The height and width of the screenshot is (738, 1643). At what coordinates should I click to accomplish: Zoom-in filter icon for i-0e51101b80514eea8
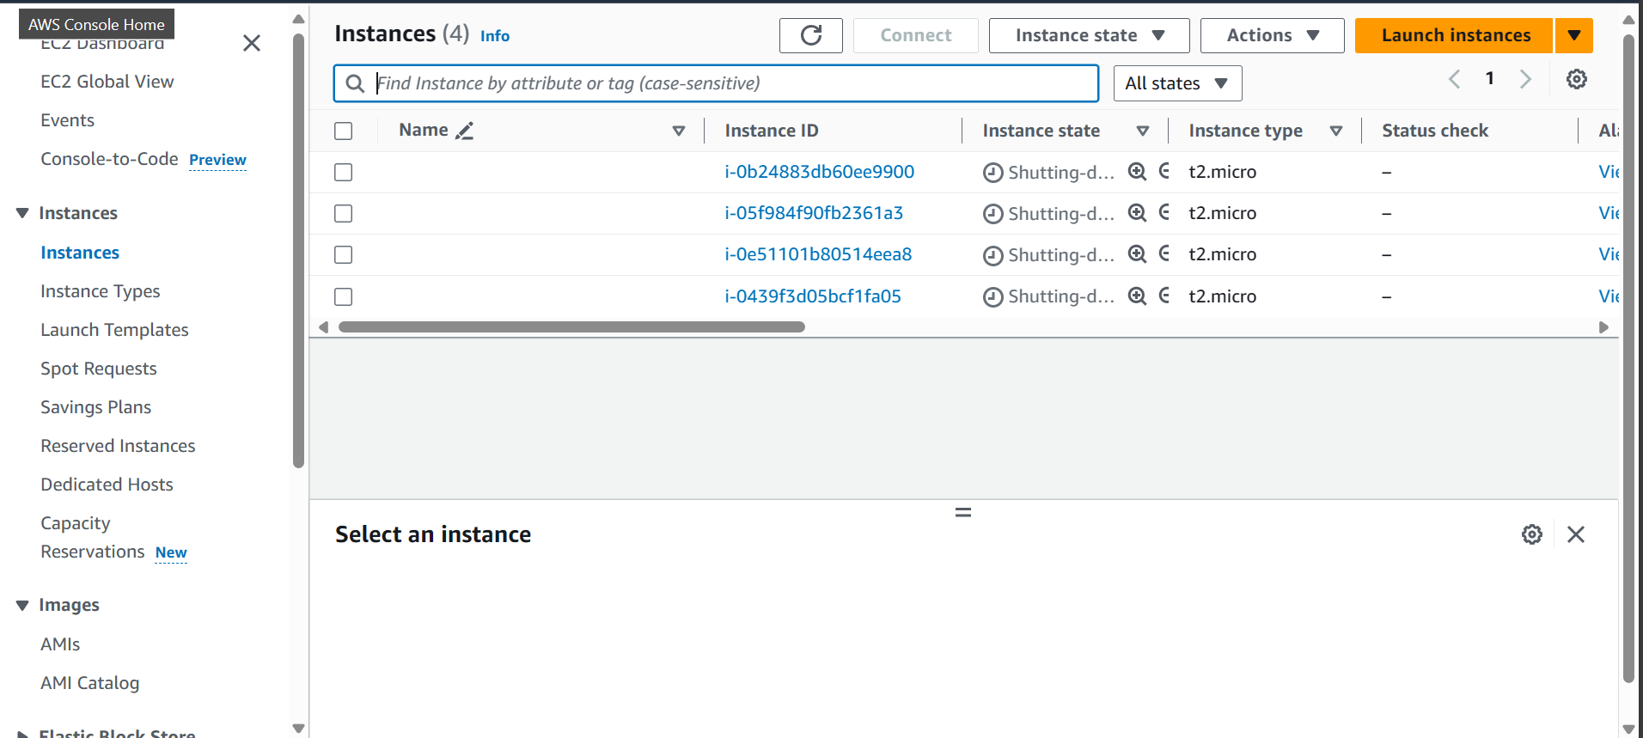(1137, 253)
